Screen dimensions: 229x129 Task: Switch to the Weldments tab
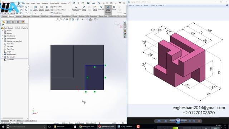coord(36,16)
